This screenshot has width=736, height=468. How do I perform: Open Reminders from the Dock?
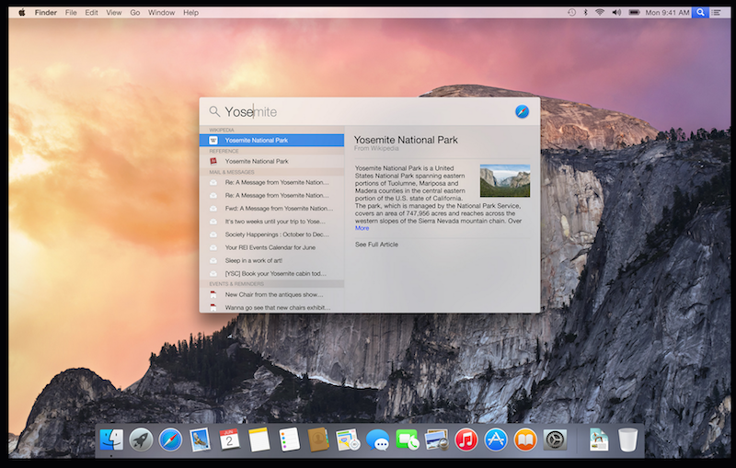click(x=289, y=440)
